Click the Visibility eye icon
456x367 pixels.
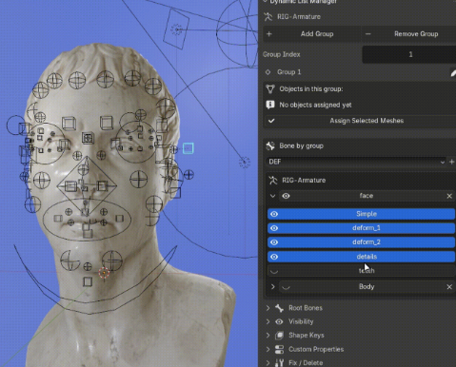point(279,321)
